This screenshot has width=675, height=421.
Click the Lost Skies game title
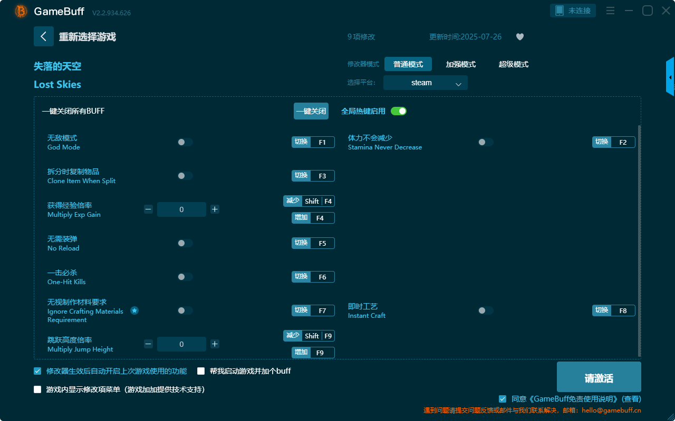tap(57, 85)
